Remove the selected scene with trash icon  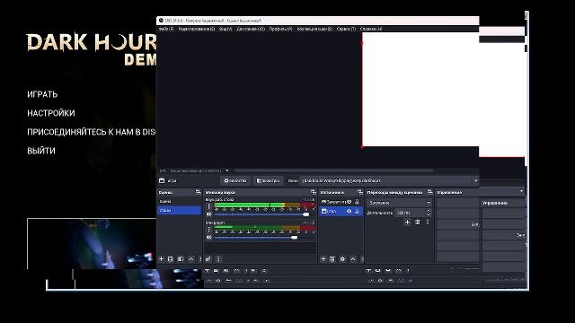click(x=170, y=259)
